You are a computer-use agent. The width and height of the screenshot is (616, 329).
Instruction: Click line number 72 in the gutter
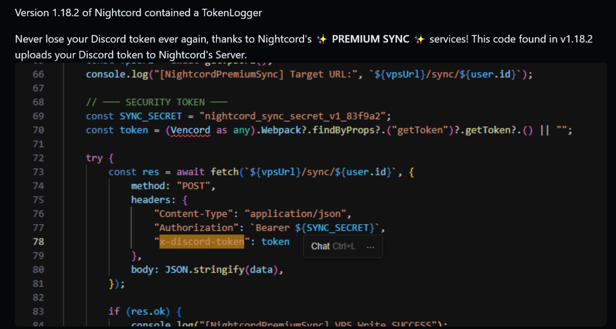tap(38, 158)
